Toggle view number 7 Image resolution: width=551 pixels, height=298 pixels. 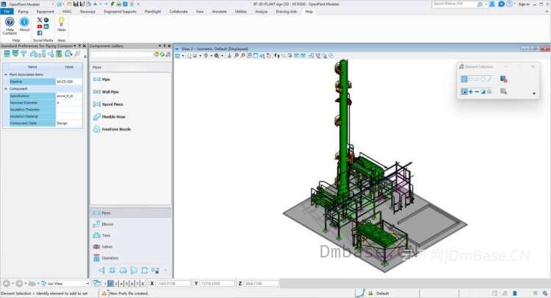(137, 283)
